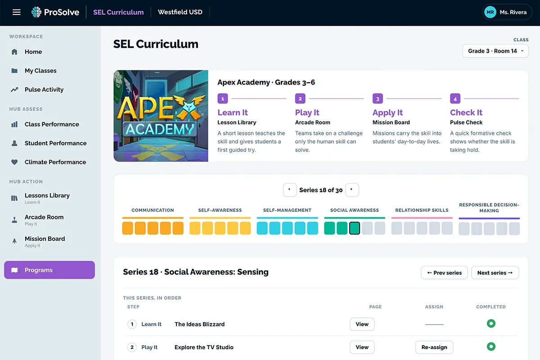This screenshot has height=360, width=540.
Task: Click the Ms. Rivera profile name
Action: (513, 12)
